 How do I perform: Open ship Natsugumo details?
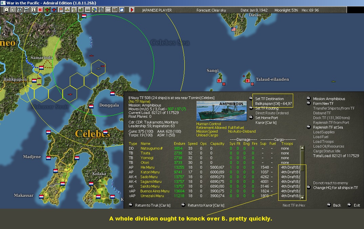click(x=151, y=148)
